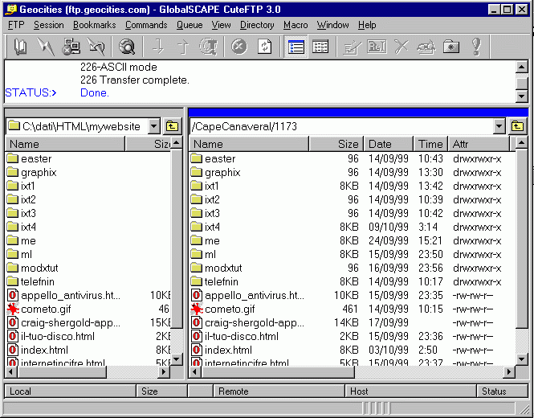Click the Disconnect toolbar icon
Viewport: 534px width, 418px height.
click(x=96, y=47)
